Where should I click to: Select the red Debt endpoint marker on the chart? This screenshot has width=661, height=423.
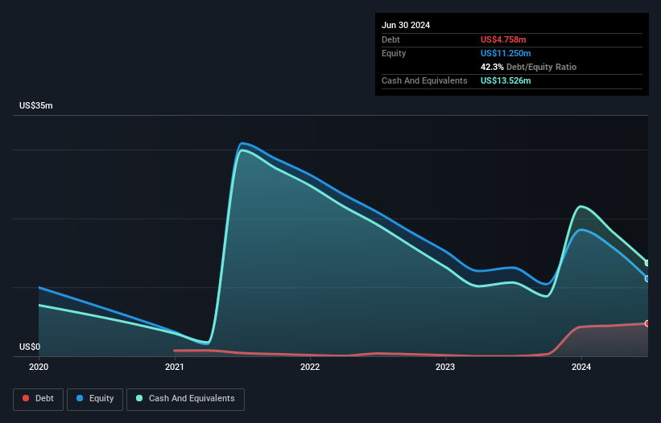coord(647,323)
